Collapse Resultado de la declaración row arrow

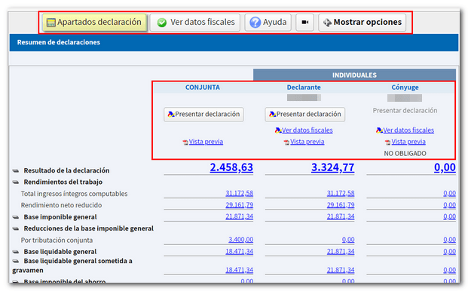point(16,170)
